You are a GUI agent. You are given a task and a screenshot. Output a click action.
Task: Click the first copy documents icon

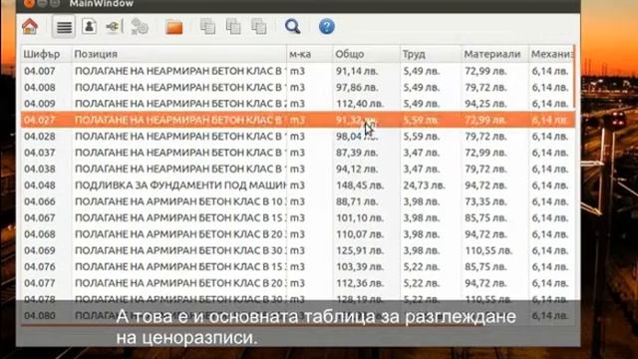207,27
